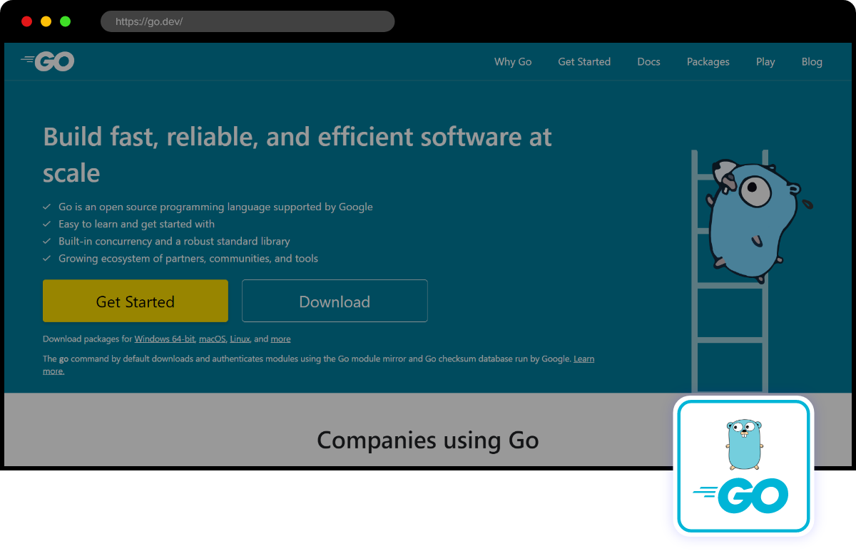Click 'Built-in concurrency and a robust standard library'
856x551 pixels.
(174, 241)
